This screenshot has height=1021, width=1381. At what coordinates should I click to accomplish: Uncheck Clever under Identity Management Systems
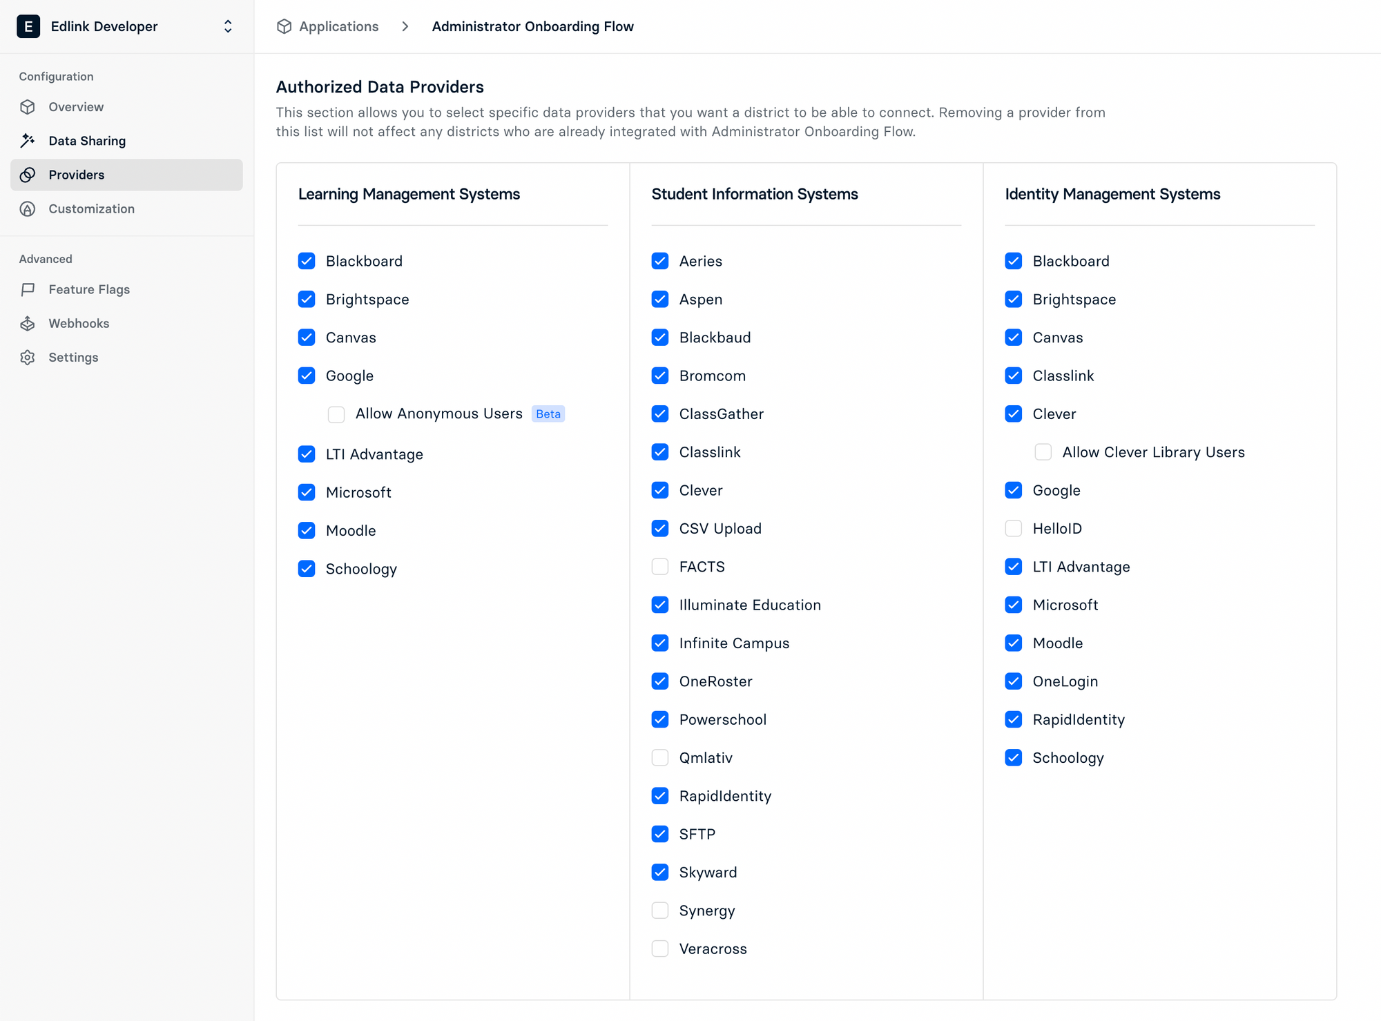[x=1014, y=414]
